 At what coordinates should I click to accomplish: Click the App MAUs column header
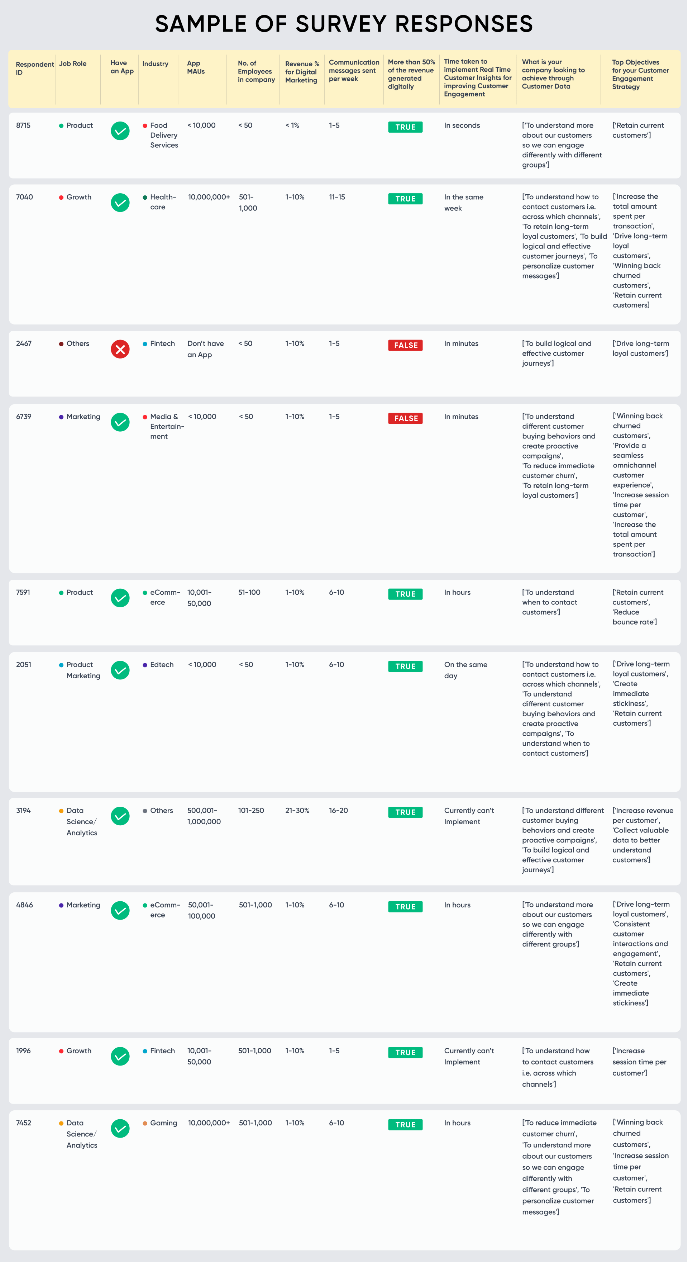[x=196, y=67]
